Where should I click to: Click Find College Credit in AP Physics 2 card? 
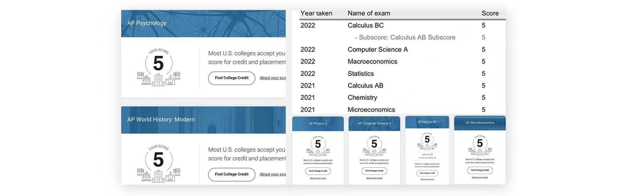318,171
